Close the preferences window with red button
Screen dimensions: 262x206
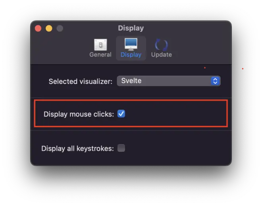pos(38,28)
